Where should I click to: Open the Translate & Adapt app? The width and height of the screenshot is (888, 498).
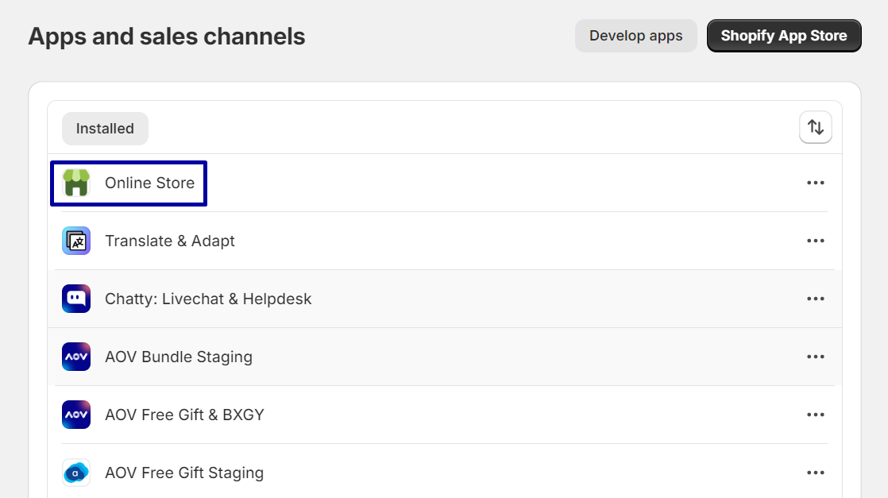pos(170,241)
